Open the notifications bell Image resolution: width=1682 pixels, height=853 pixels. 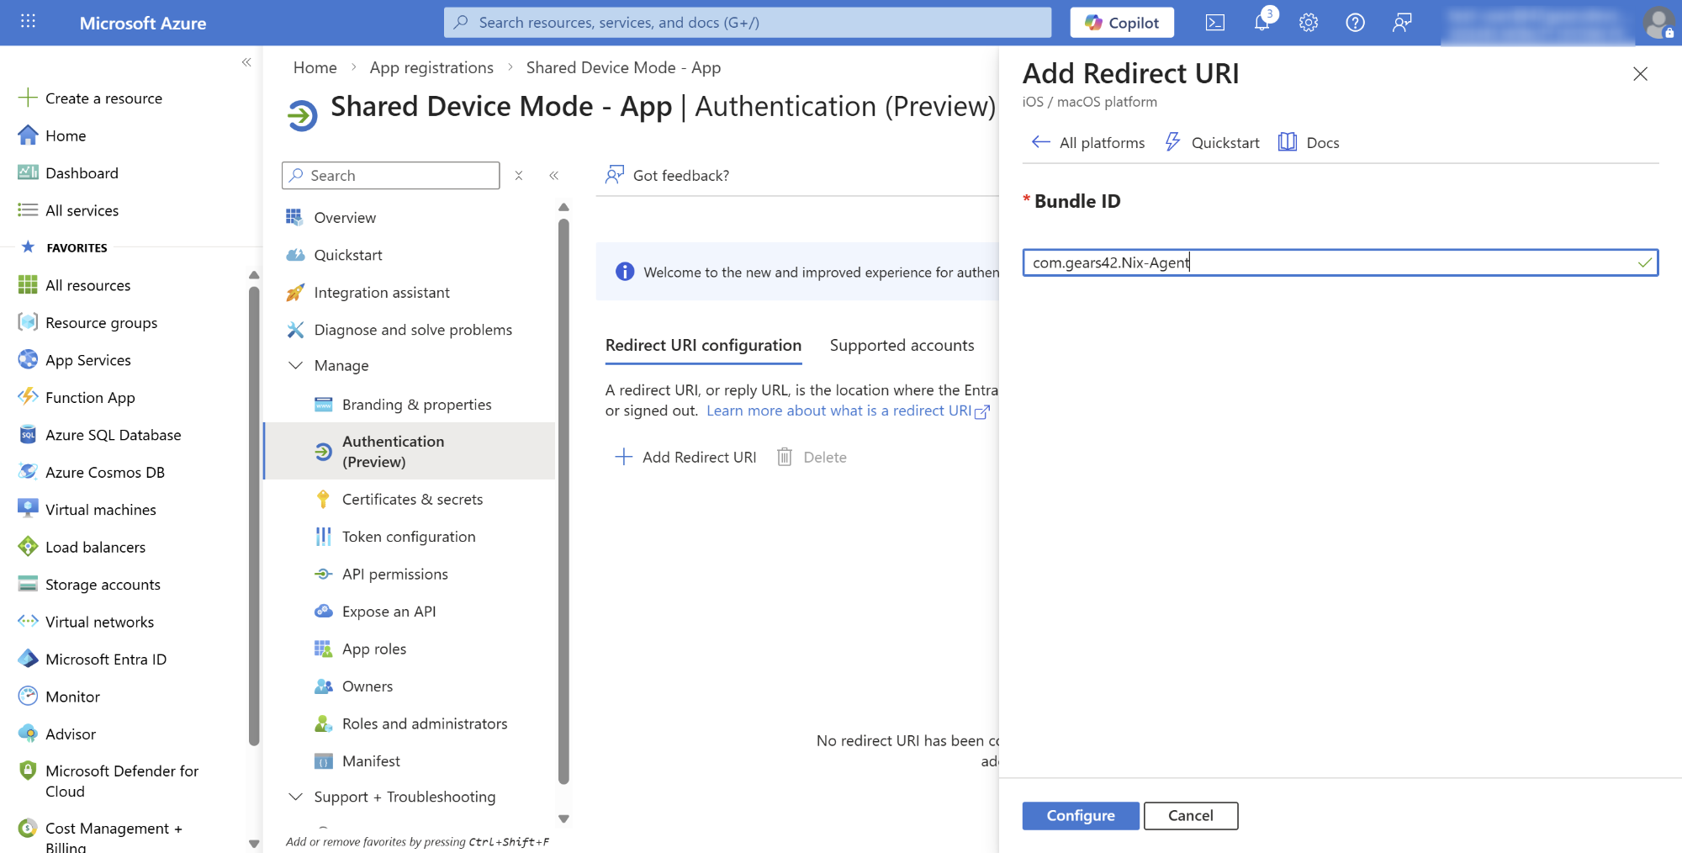(1261, 23)
